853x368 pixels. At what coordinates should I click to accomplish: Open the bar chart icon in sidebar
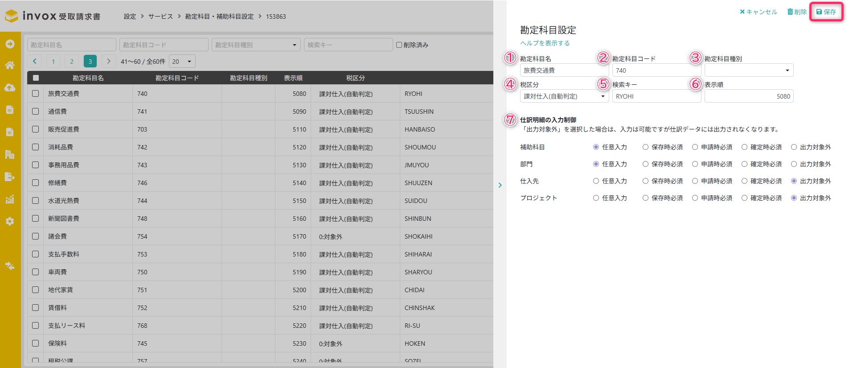coord(10,199)
